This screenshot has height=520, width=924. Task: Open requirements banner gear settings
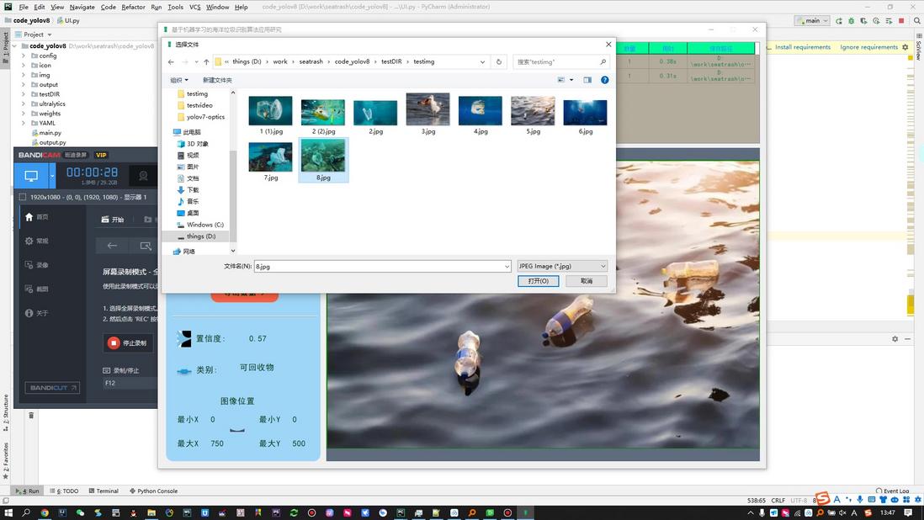[905, 47]
